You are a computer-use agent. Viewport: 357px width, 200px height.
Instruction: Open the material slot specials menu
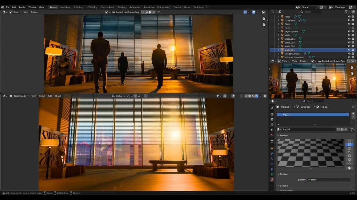(353, 122)
